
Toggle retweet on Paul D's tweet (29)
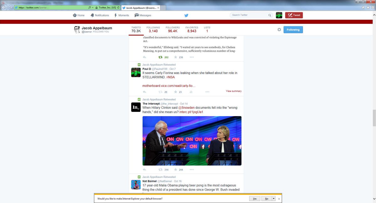(x=160, y=92)
